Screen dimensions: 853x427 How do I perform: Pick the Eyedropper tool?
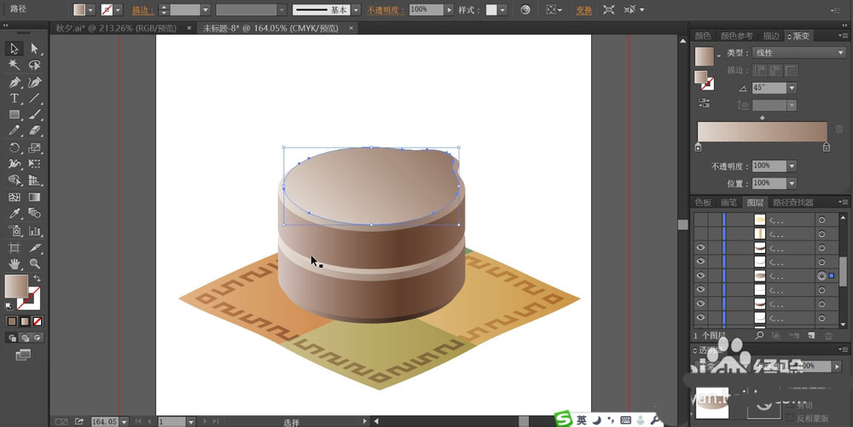point(15,214)
